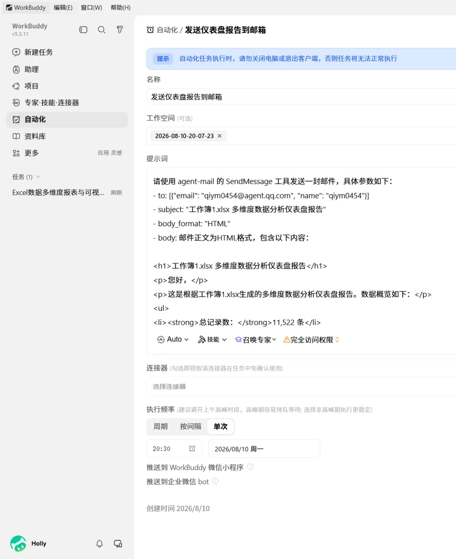Click the 自动化 breadcrumb link
This screenshot has width=456, height=559.
coord(167,30)
